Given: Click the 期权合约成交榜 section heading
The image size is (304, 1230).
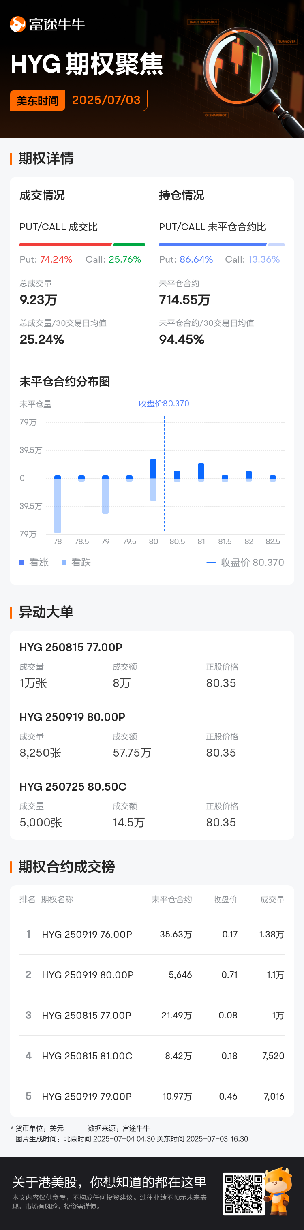Looking at the screenshot, I should (66, 866).
